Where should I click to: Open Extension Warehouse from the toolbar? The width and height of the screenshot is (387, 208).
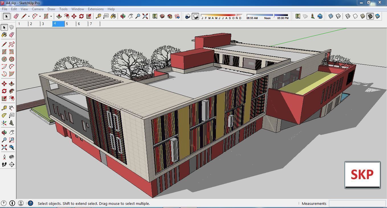(170, 16)
